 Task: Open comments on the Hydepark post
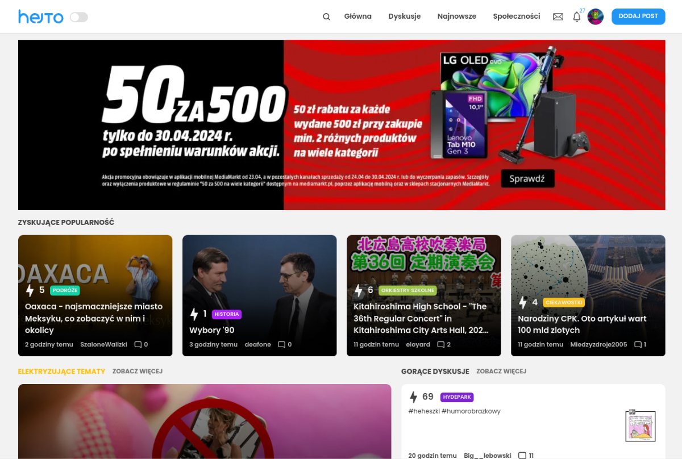[526, 456]
